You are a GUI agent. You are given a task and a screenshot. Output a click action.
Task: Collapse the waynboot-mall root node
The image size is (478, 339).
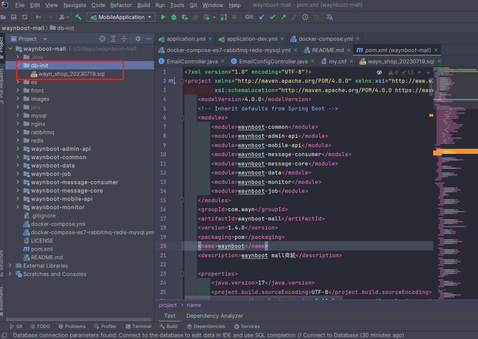10,49
